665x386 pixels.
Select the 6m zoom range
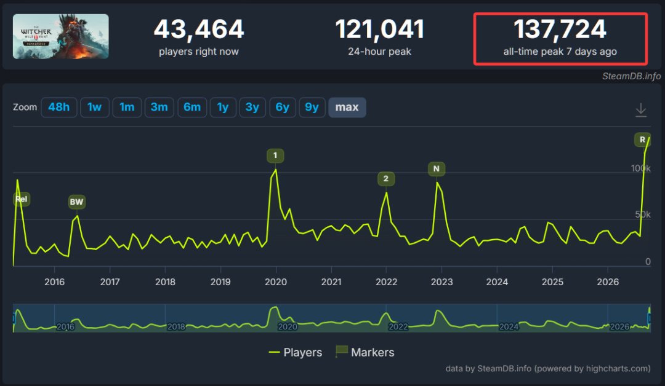[x=192, y=107]
